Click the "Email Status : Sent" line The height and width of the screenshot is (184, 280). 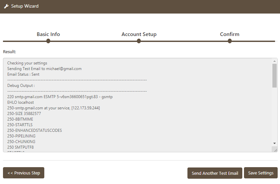click(23, 74)
